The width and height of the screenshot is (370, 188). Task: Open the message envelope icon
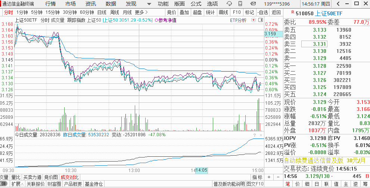pyautogui.click(x=253, y=4)
